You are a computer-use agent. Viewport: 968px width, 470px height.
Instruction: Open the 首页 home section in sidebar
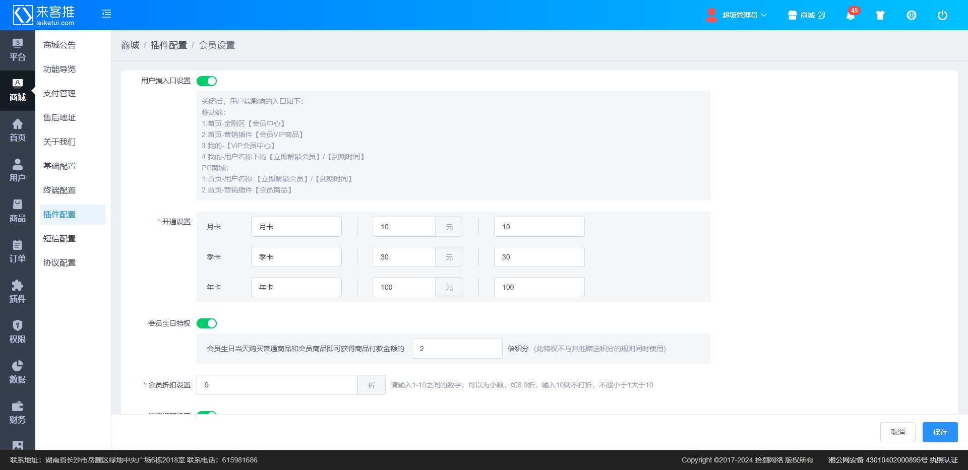(17, 130)
